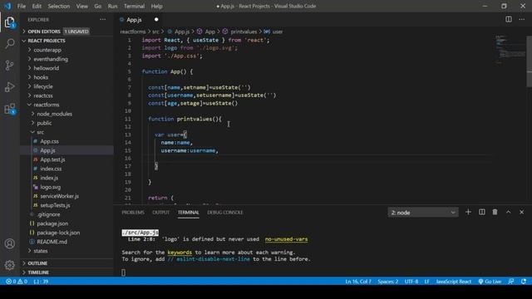Viewport: 532px width, 299px height.
Task: Open Go menu
Action: [x=98, y=6]
